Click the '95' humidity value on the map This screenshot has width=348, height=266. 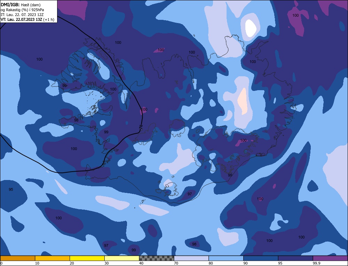(x=11, y=189)
